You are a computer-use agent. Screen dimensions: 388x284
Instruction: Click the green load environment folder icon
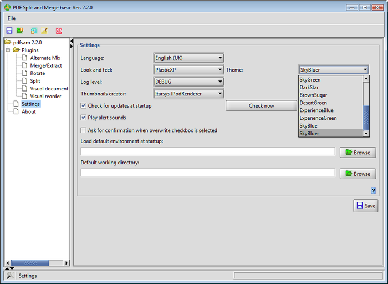[20, 31]
